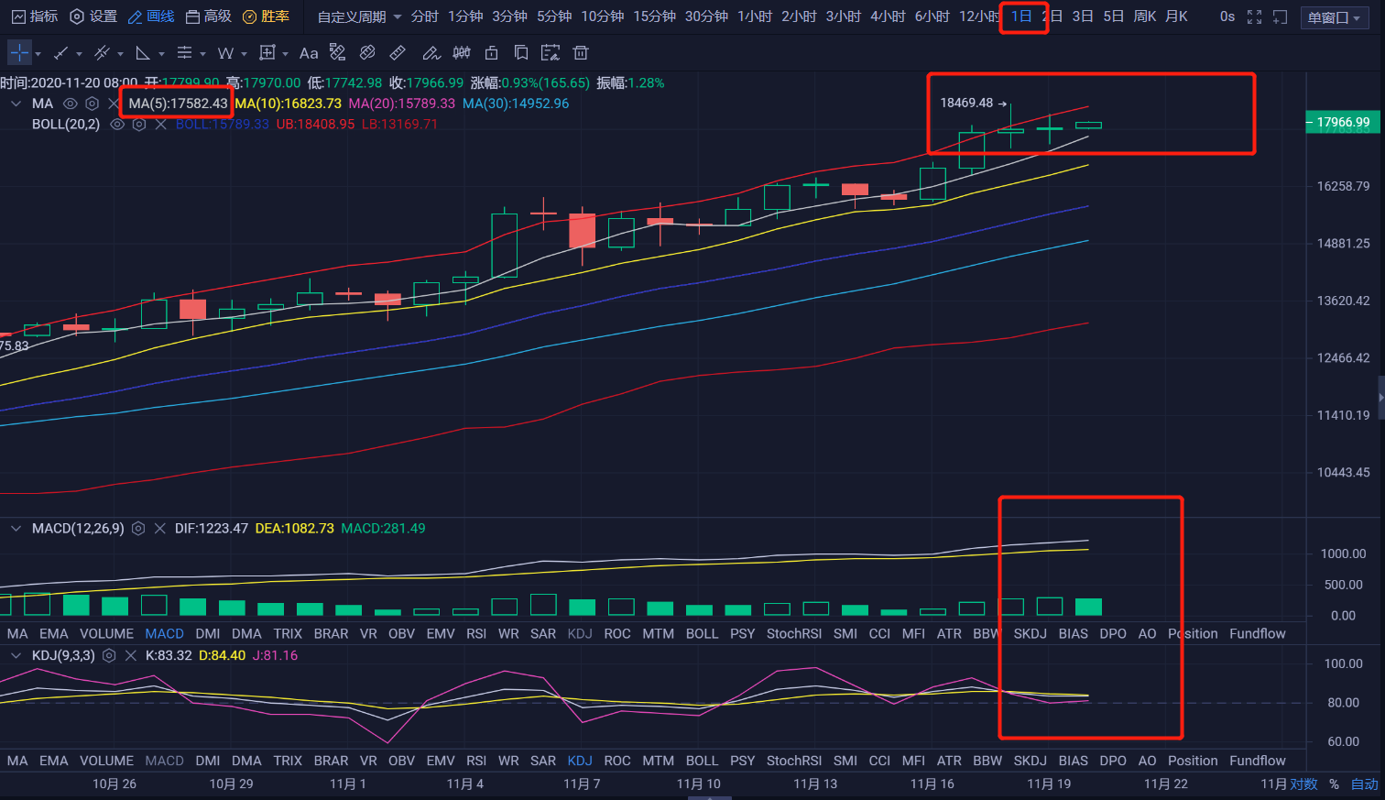
Task: Click the trash icon to delete drawings
Action: (580, 53)
